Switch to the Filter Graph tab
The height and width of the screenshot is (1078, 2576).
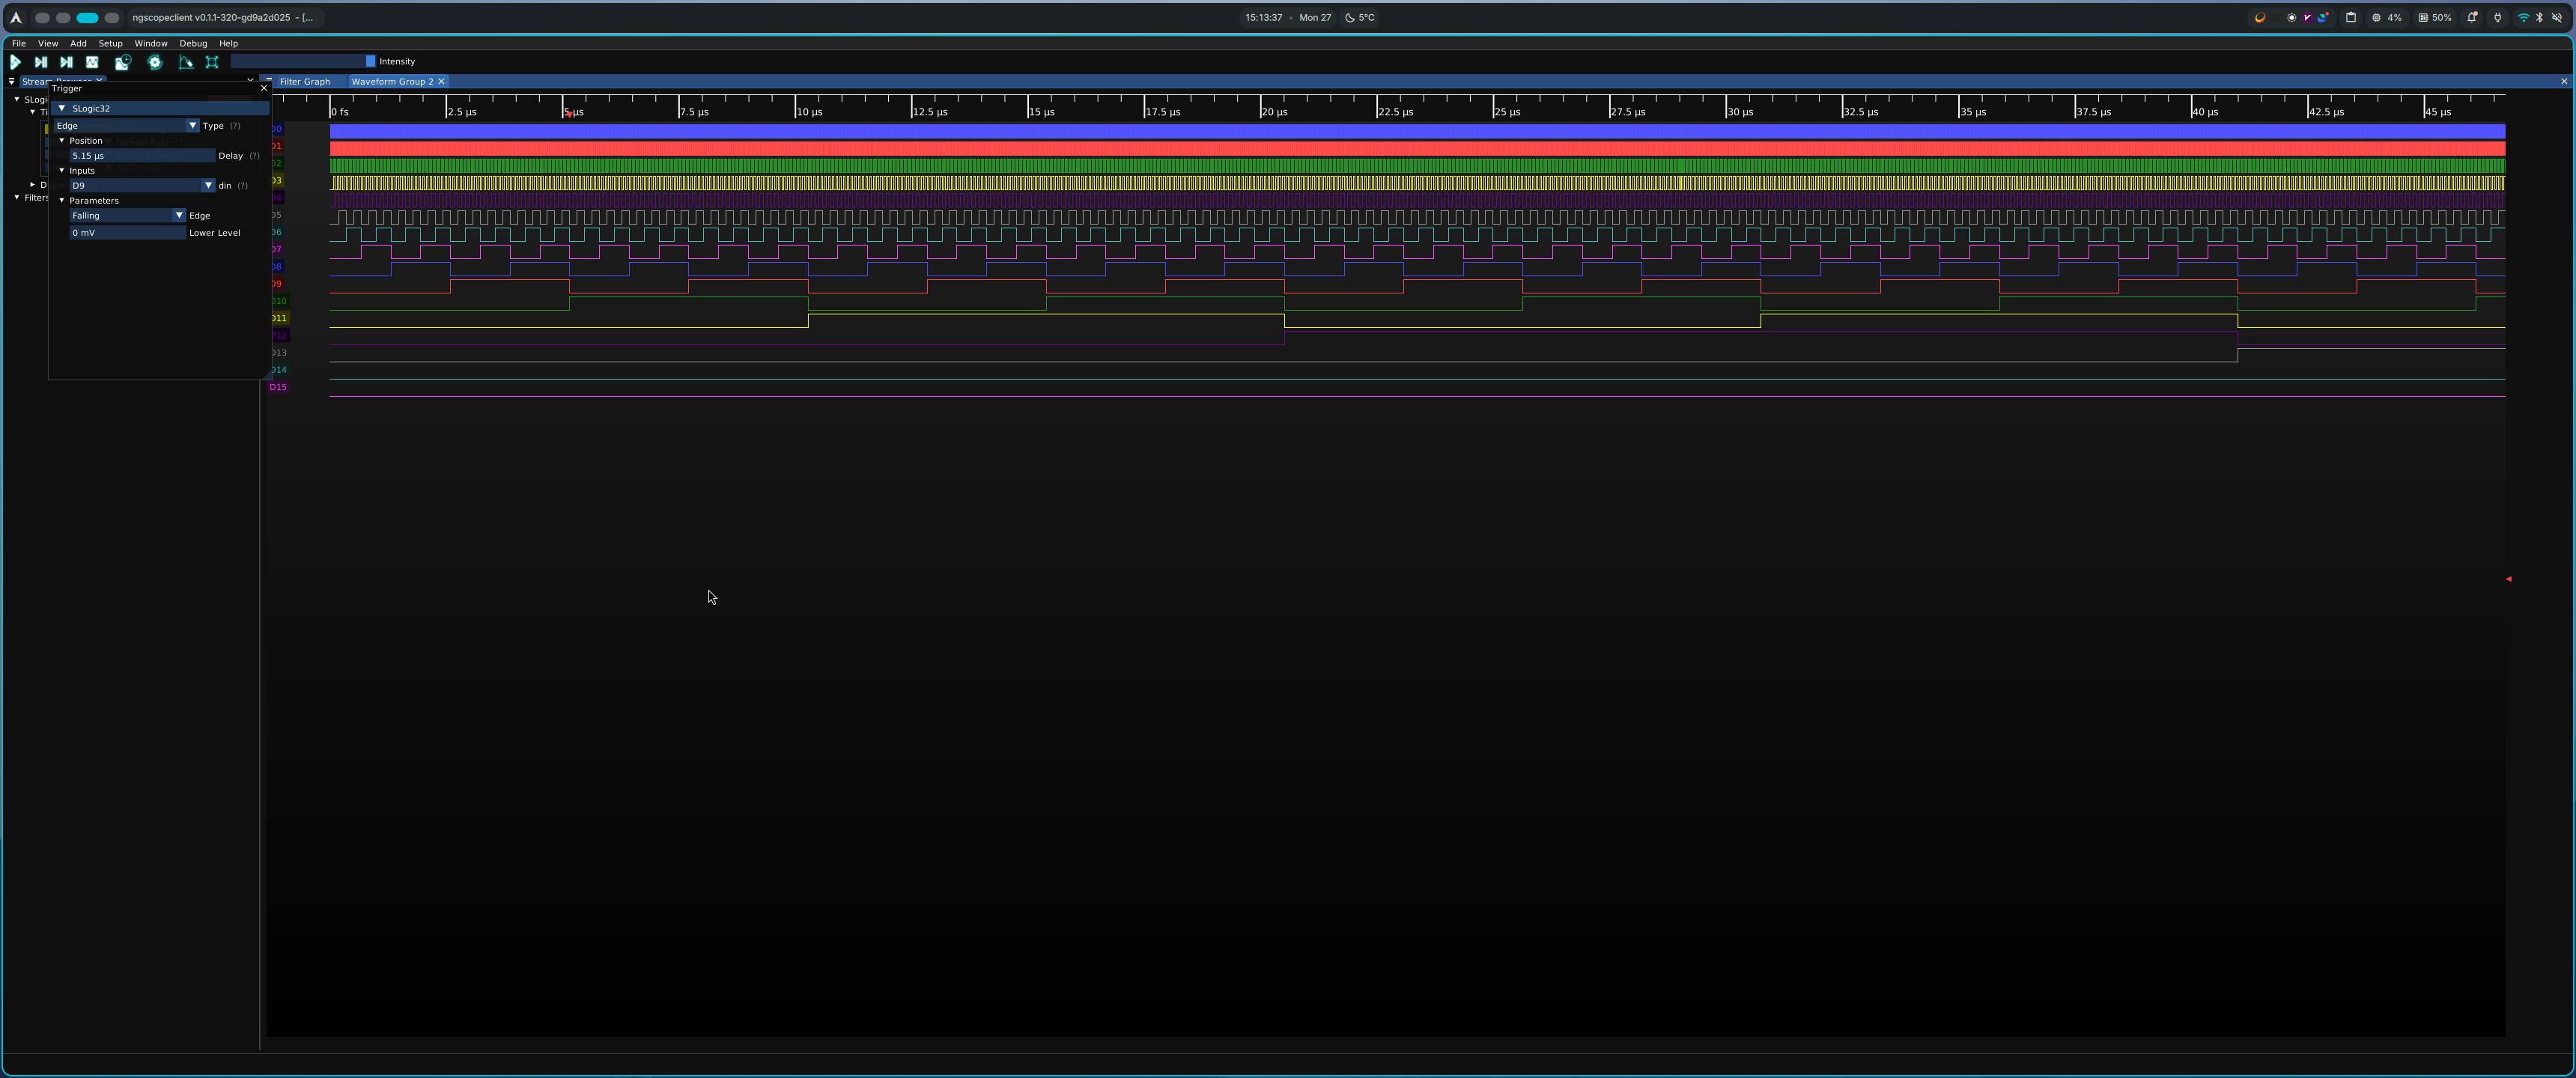304,81
